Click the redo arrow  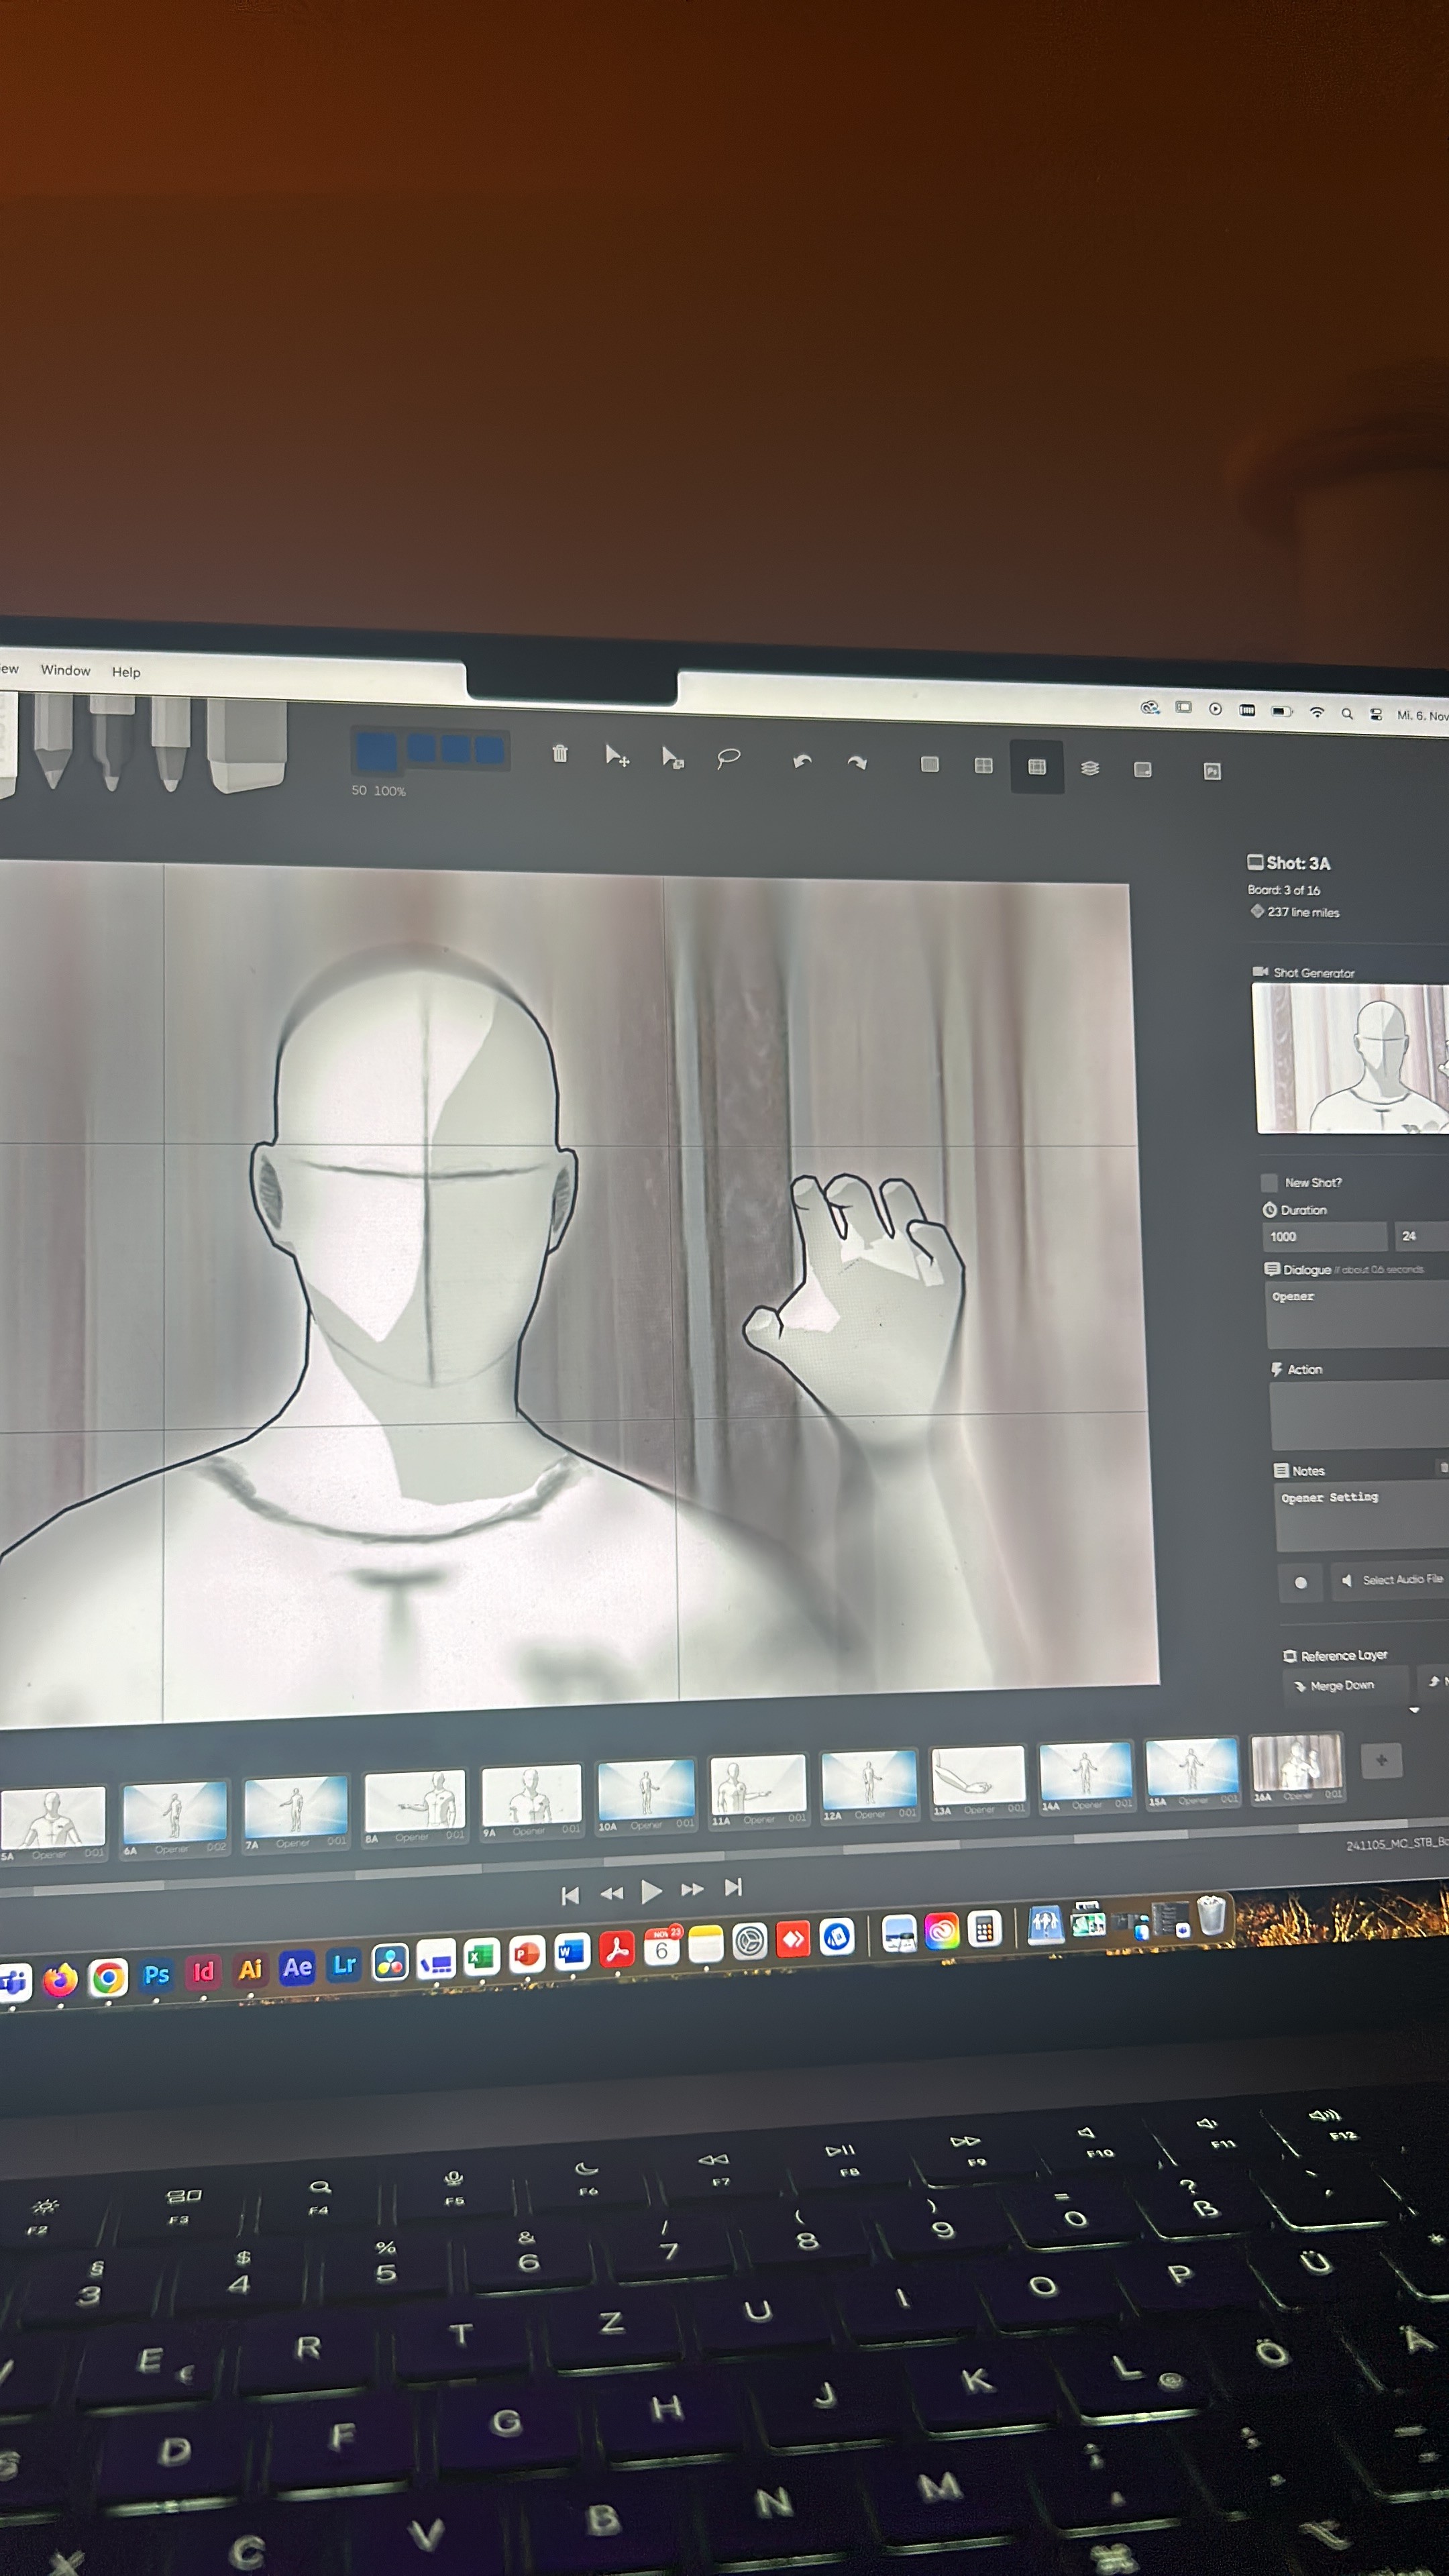point(857,763)
